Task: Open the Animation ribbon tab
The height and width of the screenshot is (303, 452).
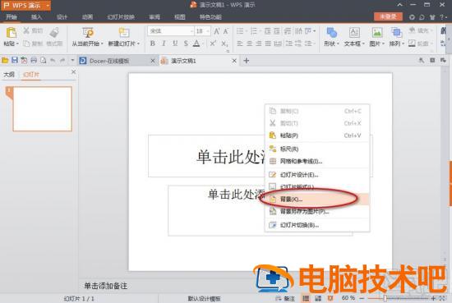Action: (x=87, y=17)
